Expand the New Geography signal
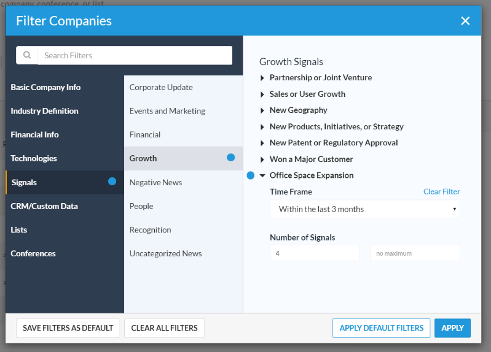 pos(263,110)
